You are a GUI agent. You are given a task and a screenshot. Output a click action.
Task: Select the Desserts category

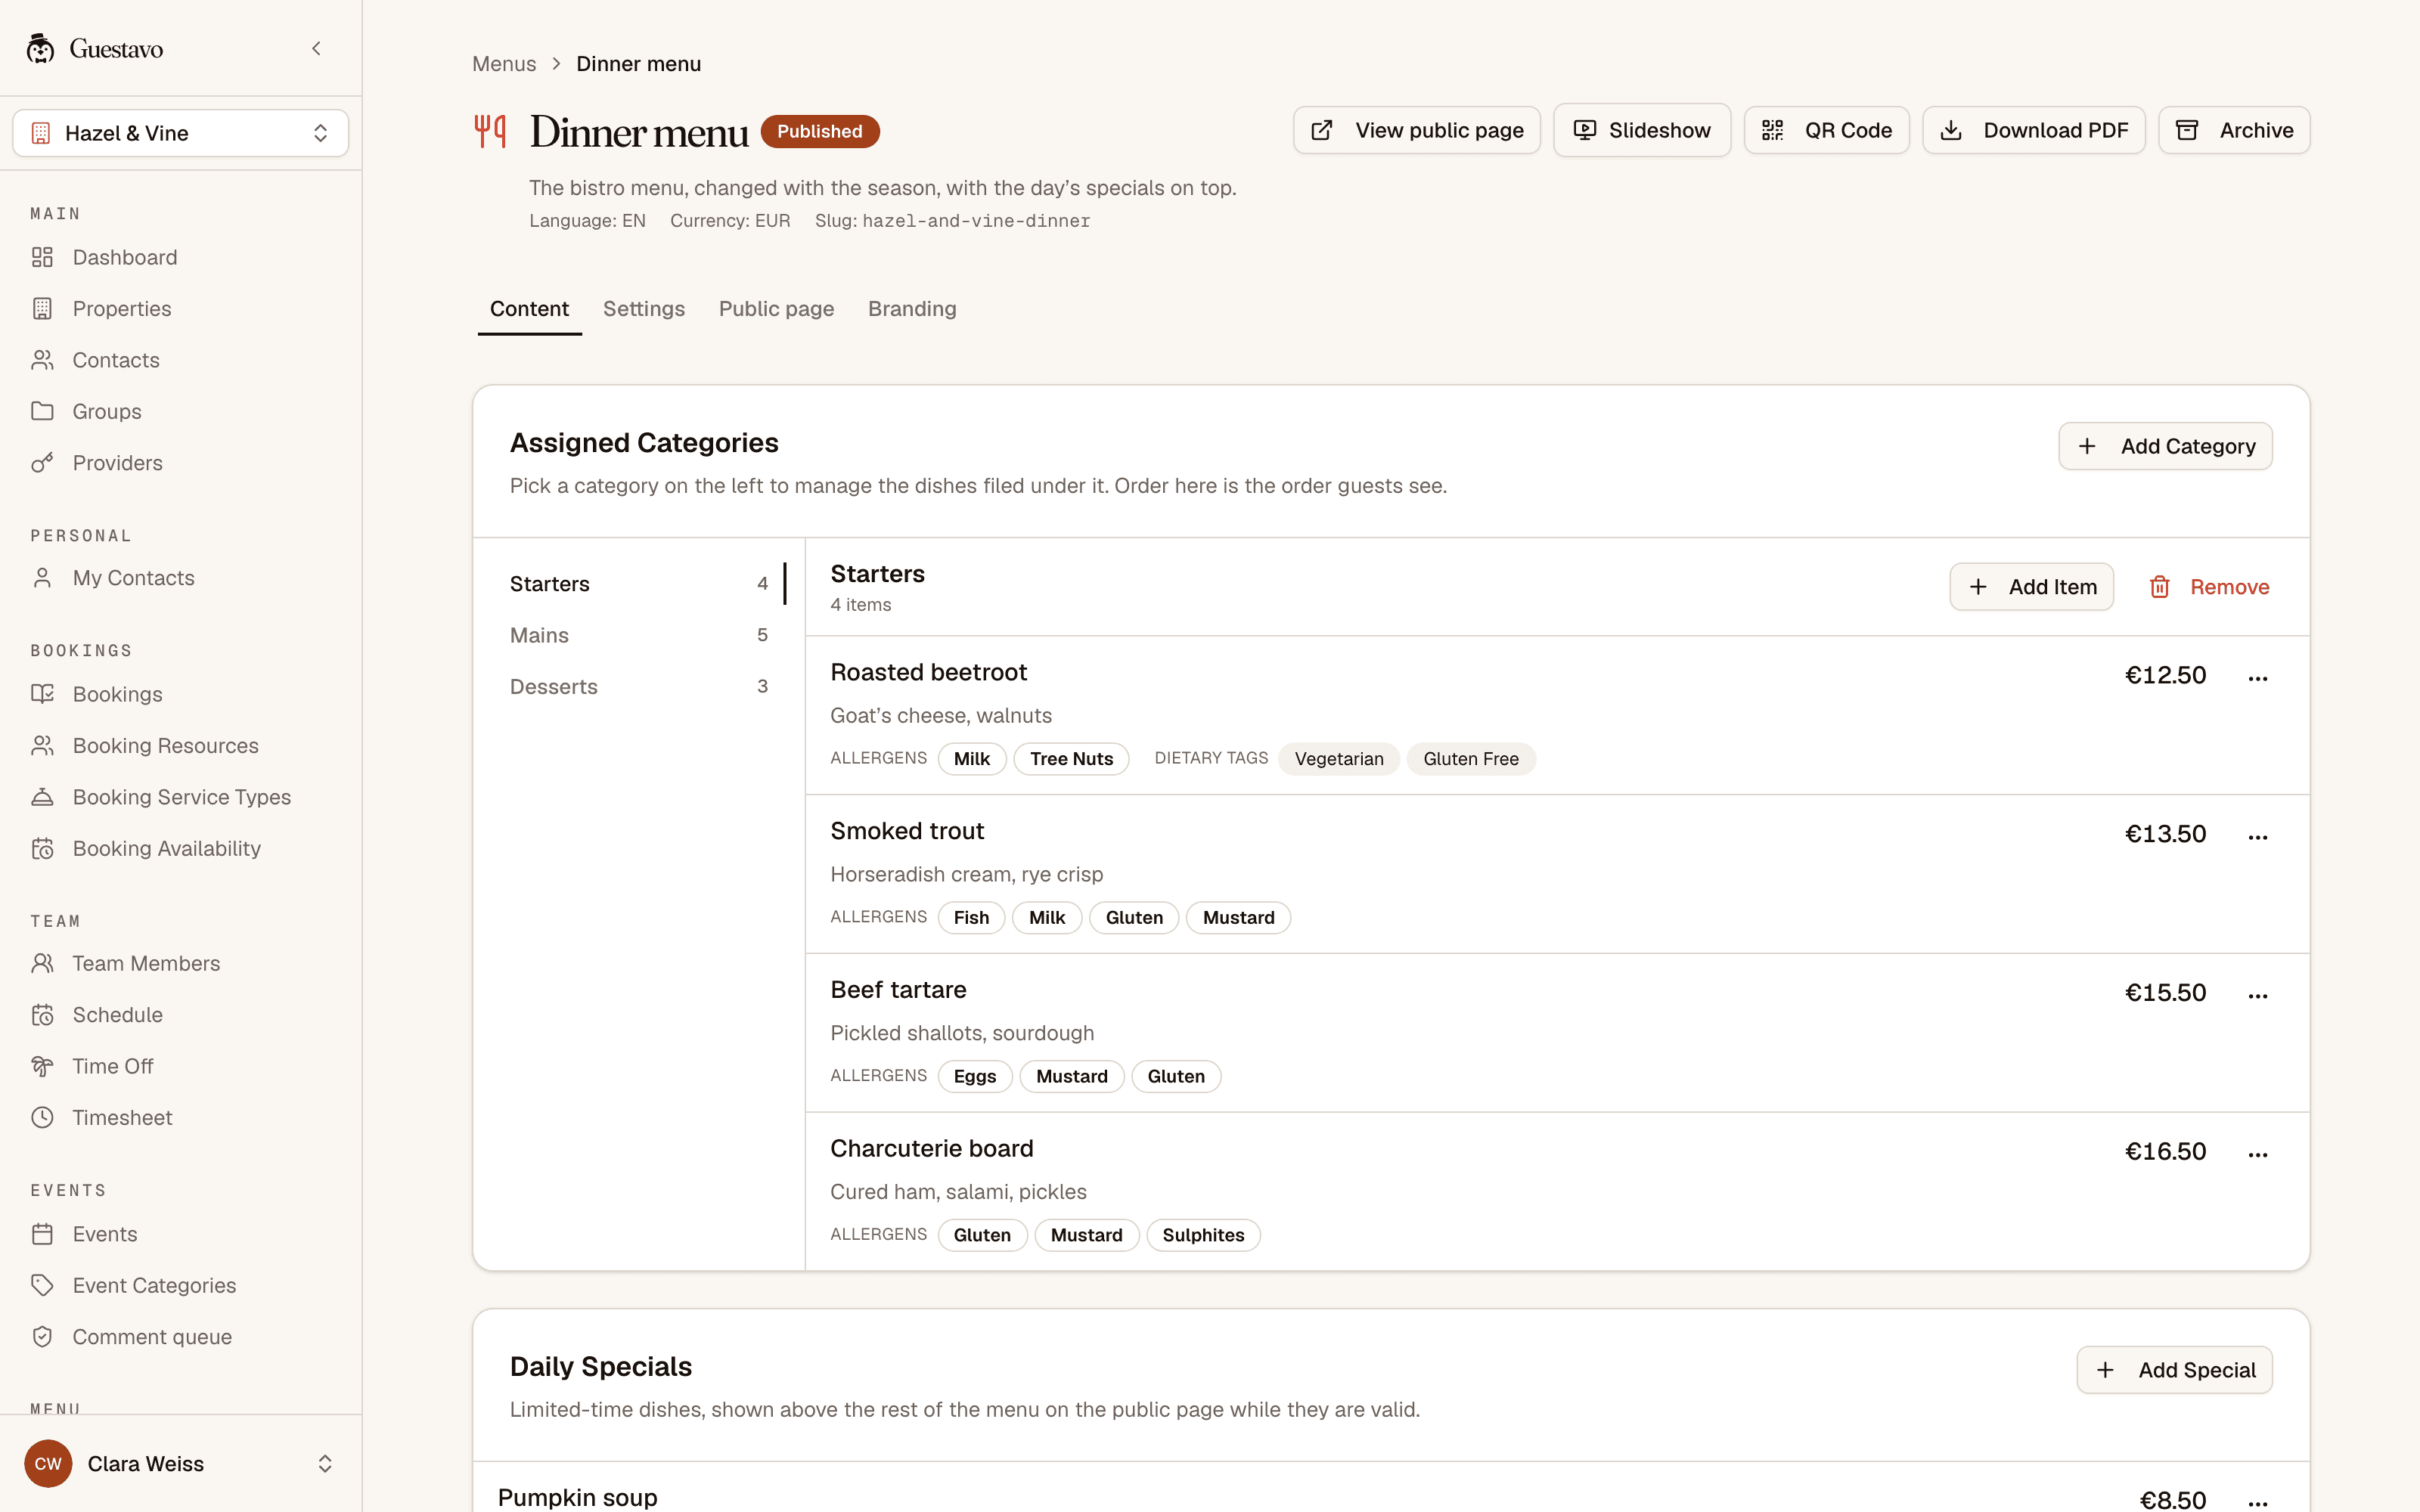[639, 687]
